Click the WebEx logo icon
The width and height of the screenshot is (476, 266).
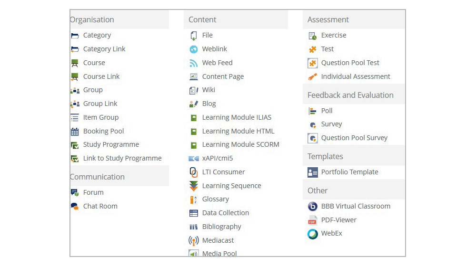312,234
